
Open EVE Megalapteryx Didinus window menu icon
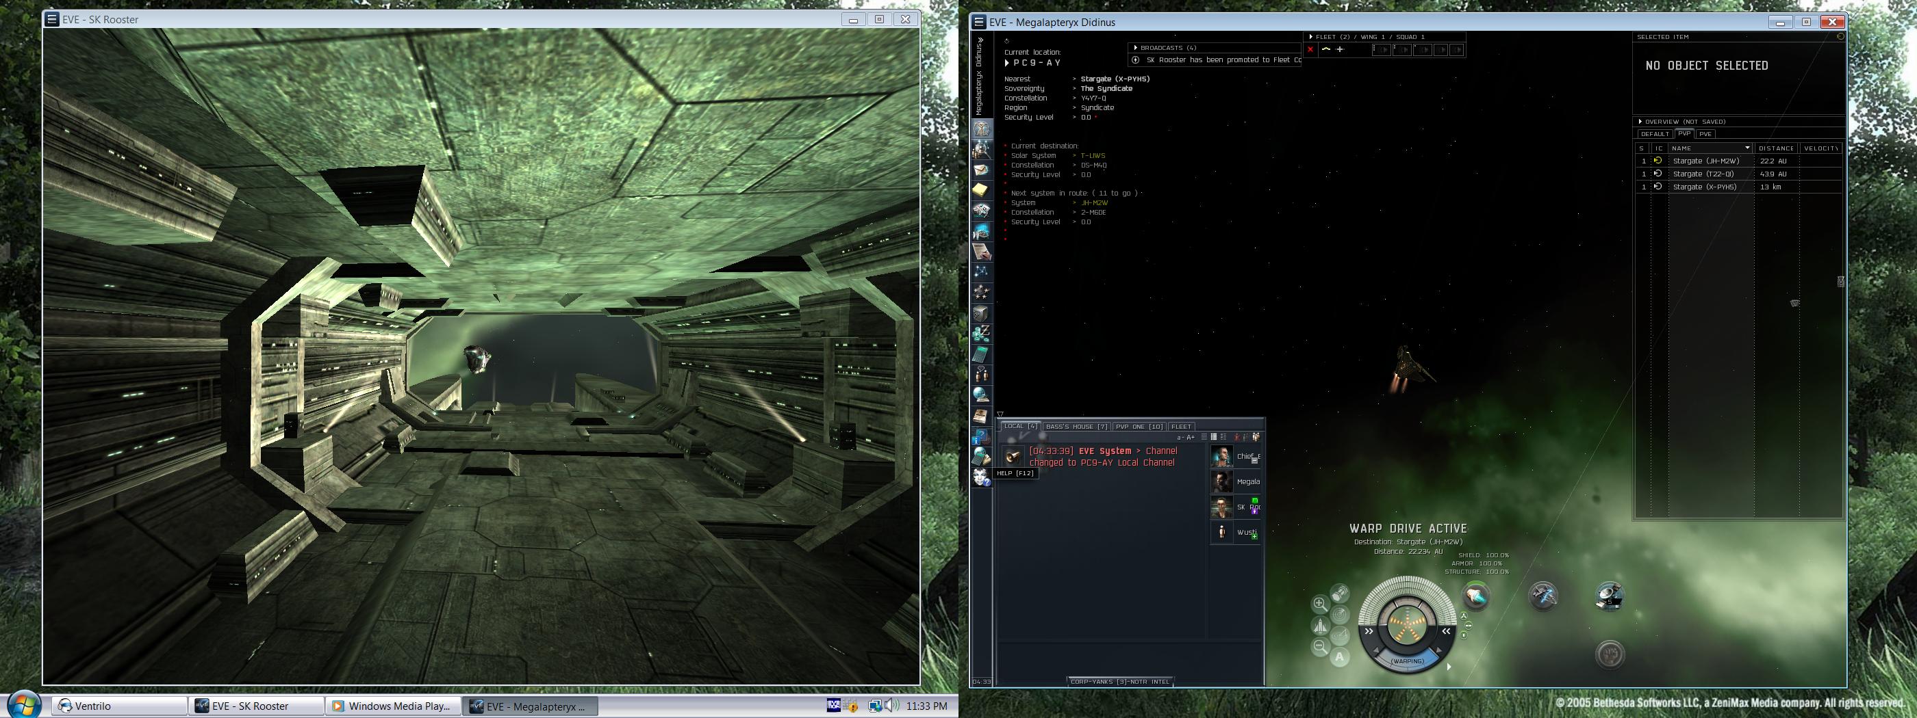pyautogui.click(x=979, y=23)
